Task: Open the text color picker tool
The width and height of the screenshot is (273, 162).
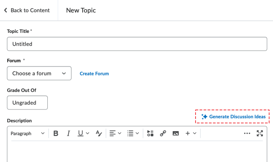Action: pos(98,134)
